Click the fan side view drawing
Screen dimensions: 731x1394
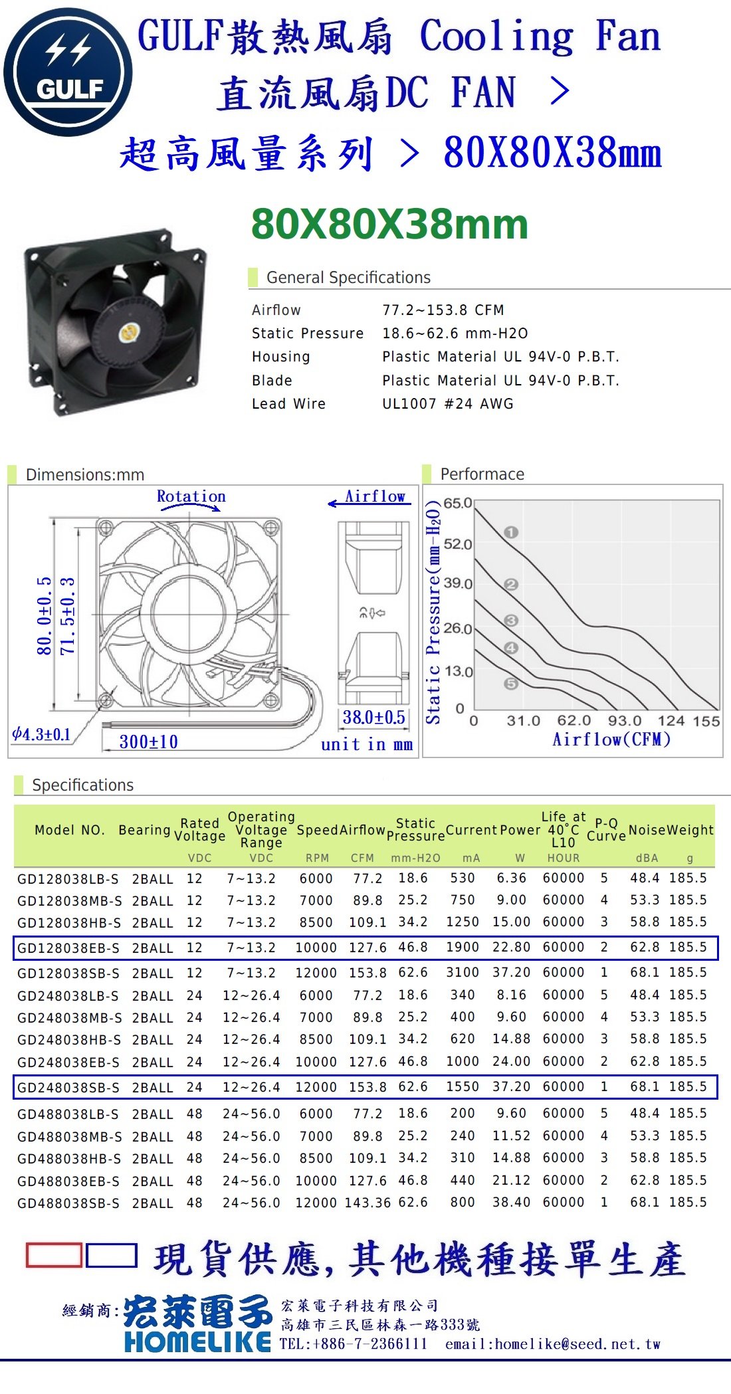372,613
